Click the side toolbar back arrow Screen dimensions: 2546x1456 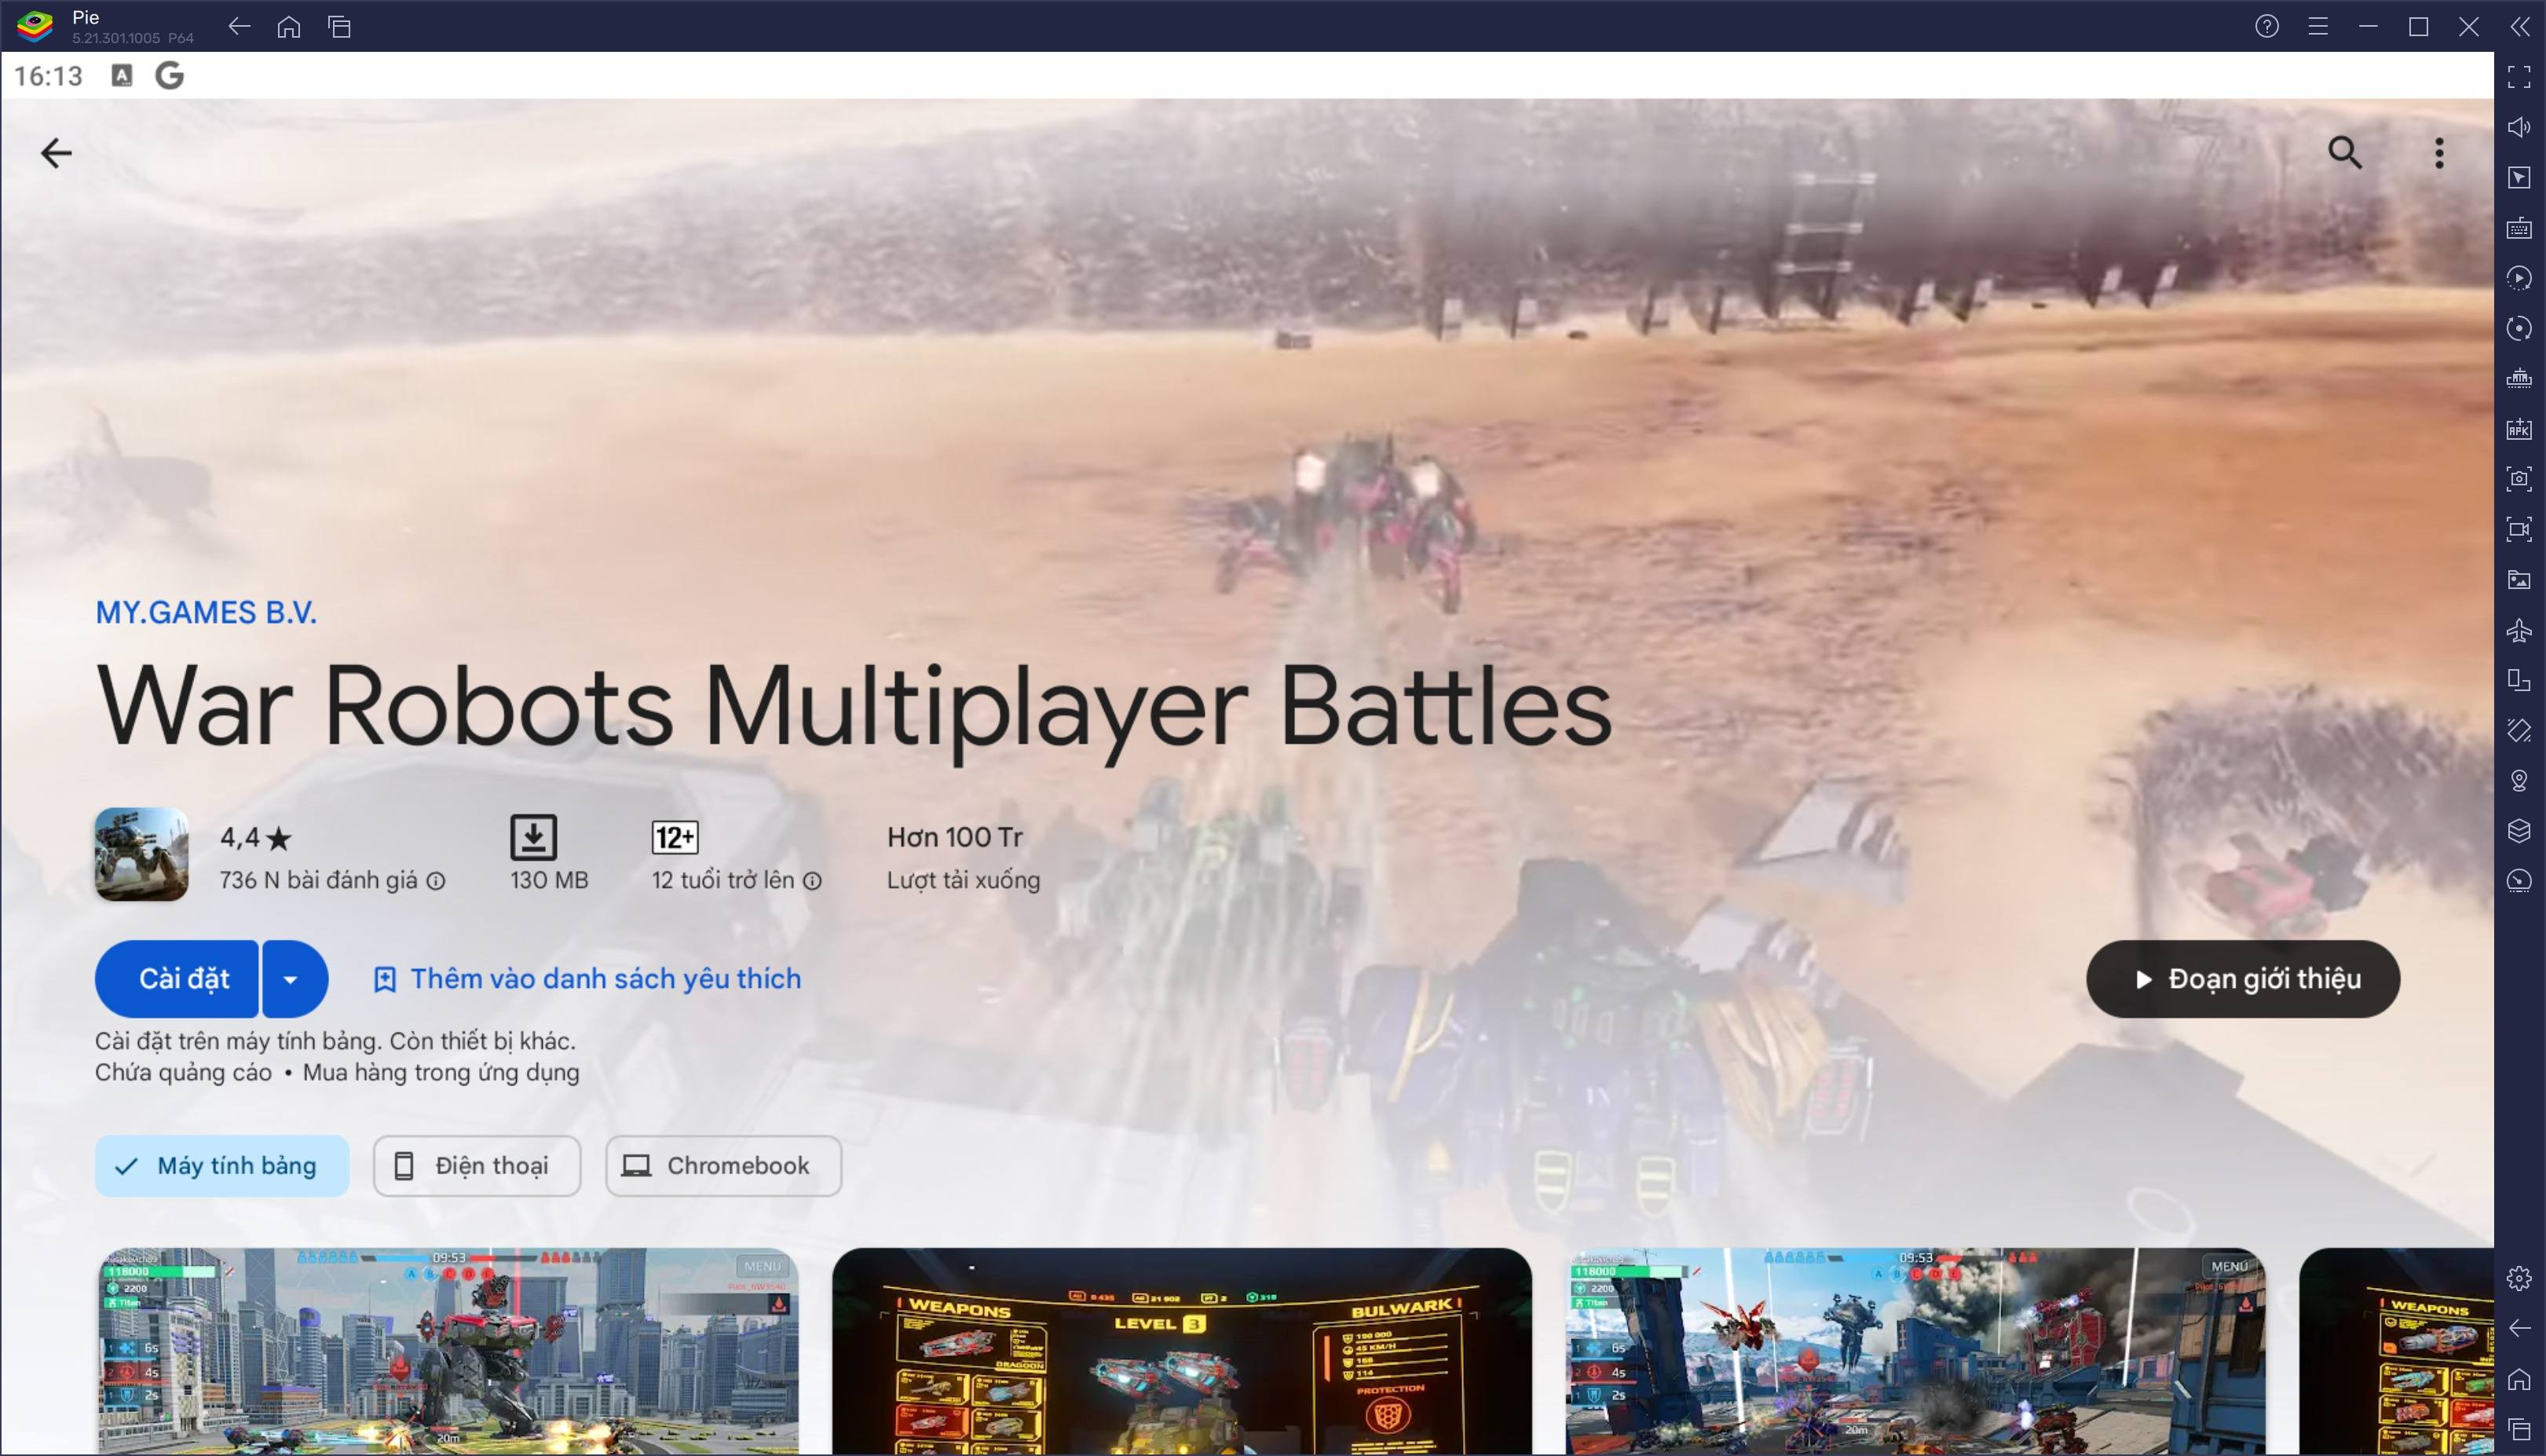pyautogui.click(x=2519, y=1328)
